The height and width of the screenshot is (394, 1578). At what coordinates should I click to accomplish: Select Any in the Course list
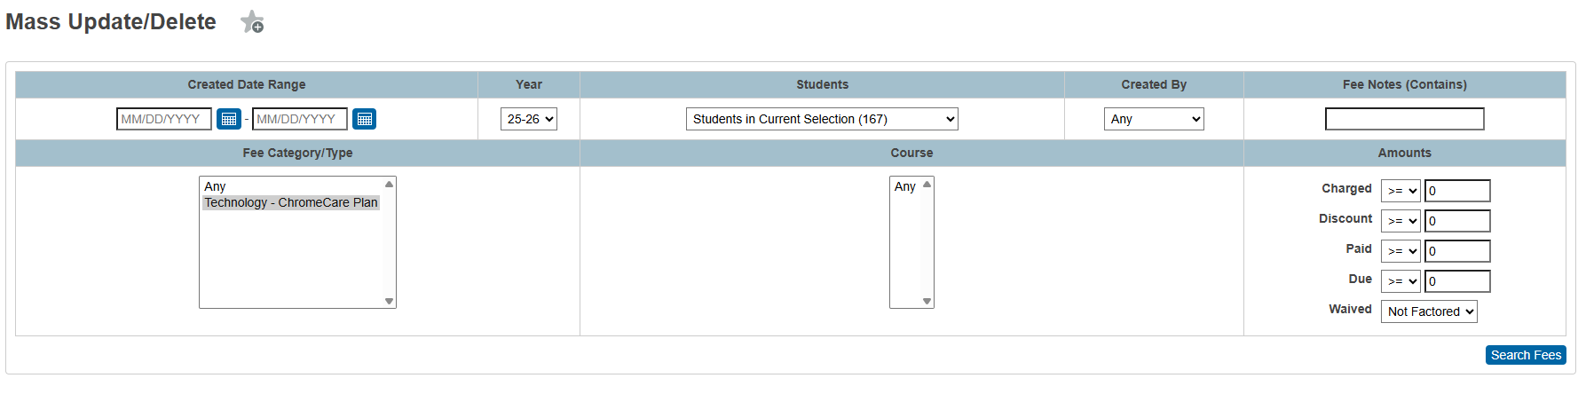(905, 186)
